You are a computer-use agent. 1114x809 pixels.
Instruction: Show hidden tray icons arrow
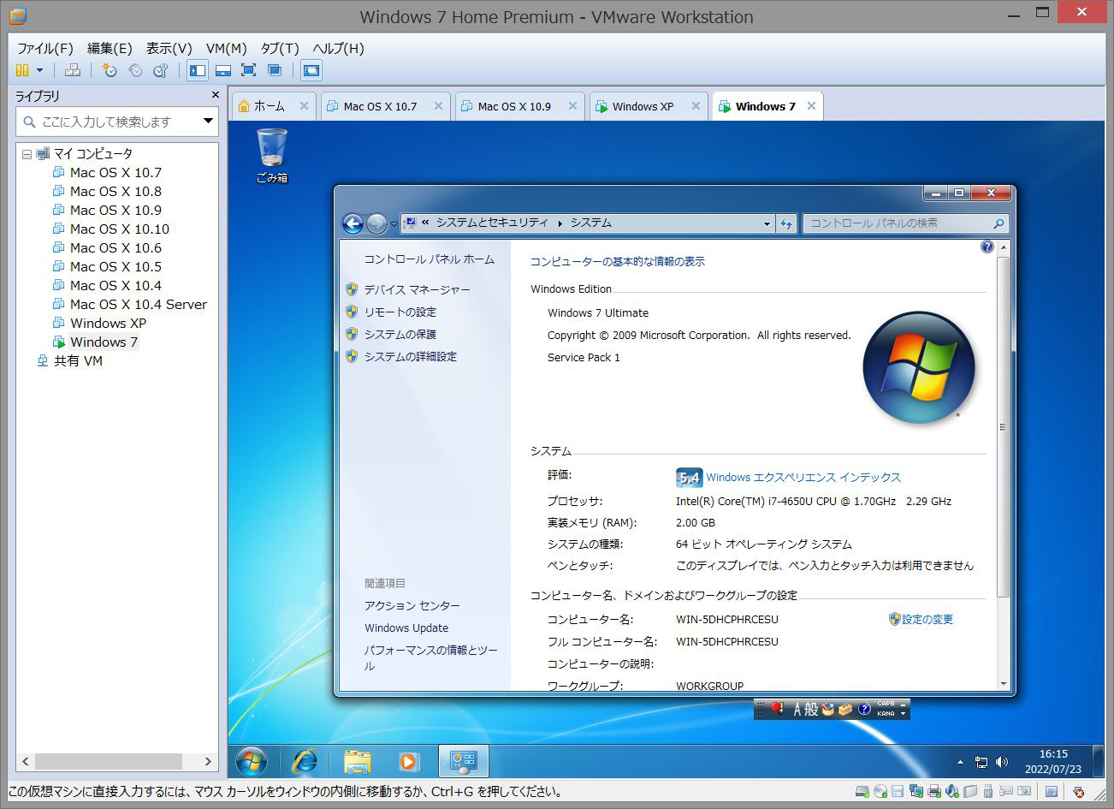(960, 762)
